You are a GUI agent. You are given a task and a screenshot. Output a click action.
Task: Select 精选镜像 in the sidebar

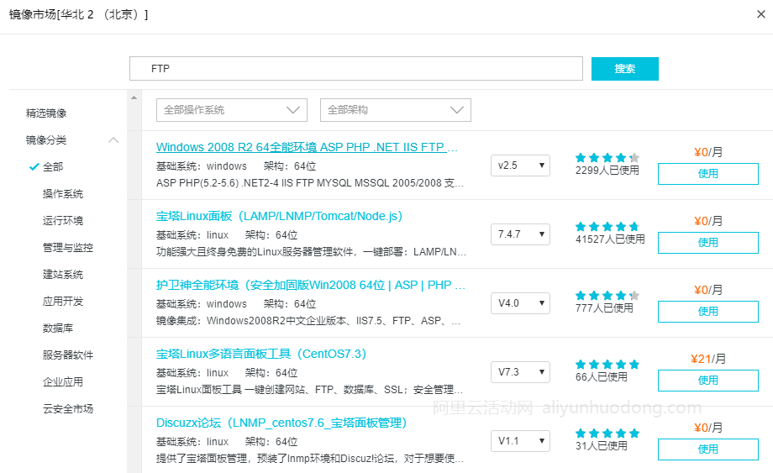[46, 113]
